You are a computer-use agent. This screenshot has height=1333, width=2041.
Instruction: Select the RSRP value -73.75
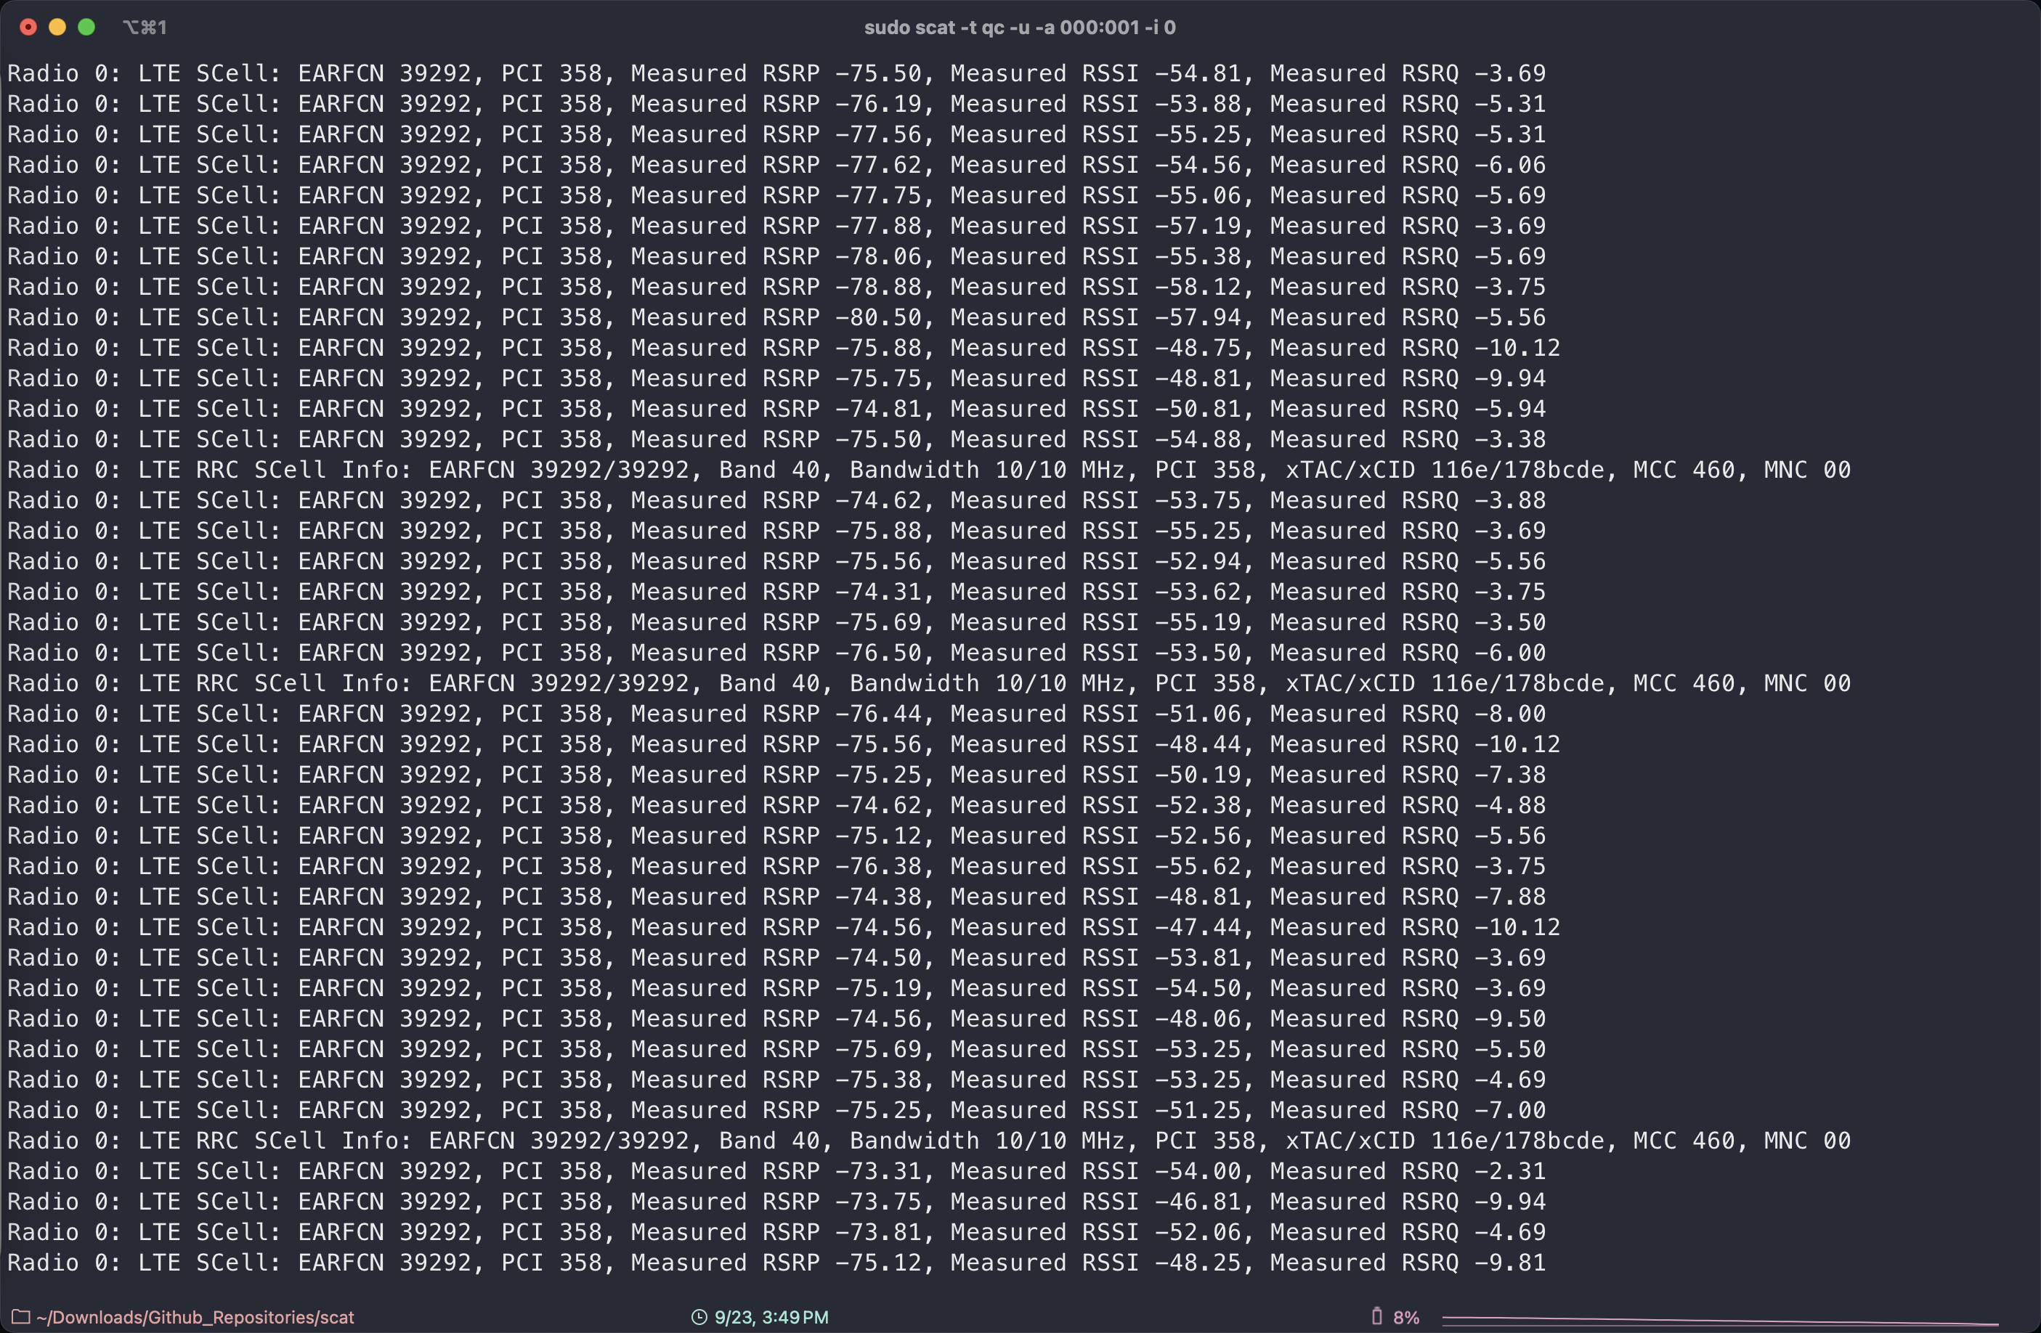(878, 1202)
